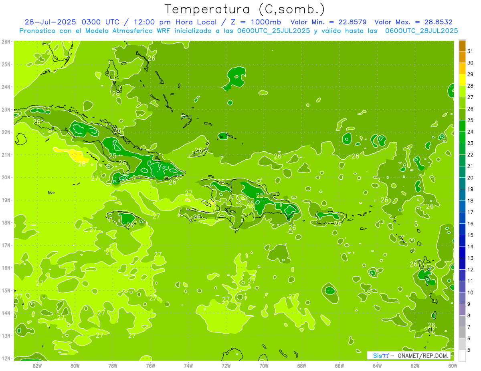This screenshot has height=371, width=481.
Task: Pick the purple swatch between 8 and 9
Action: tap(463, 310)
